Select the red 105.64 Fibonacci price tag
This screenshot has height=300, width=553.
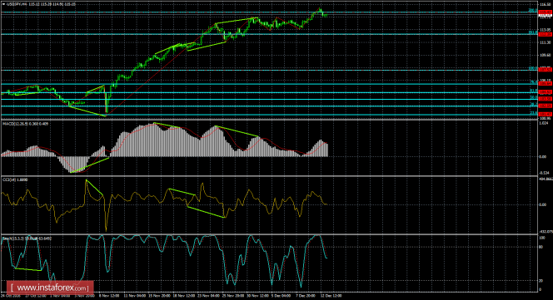coord(546,83)
